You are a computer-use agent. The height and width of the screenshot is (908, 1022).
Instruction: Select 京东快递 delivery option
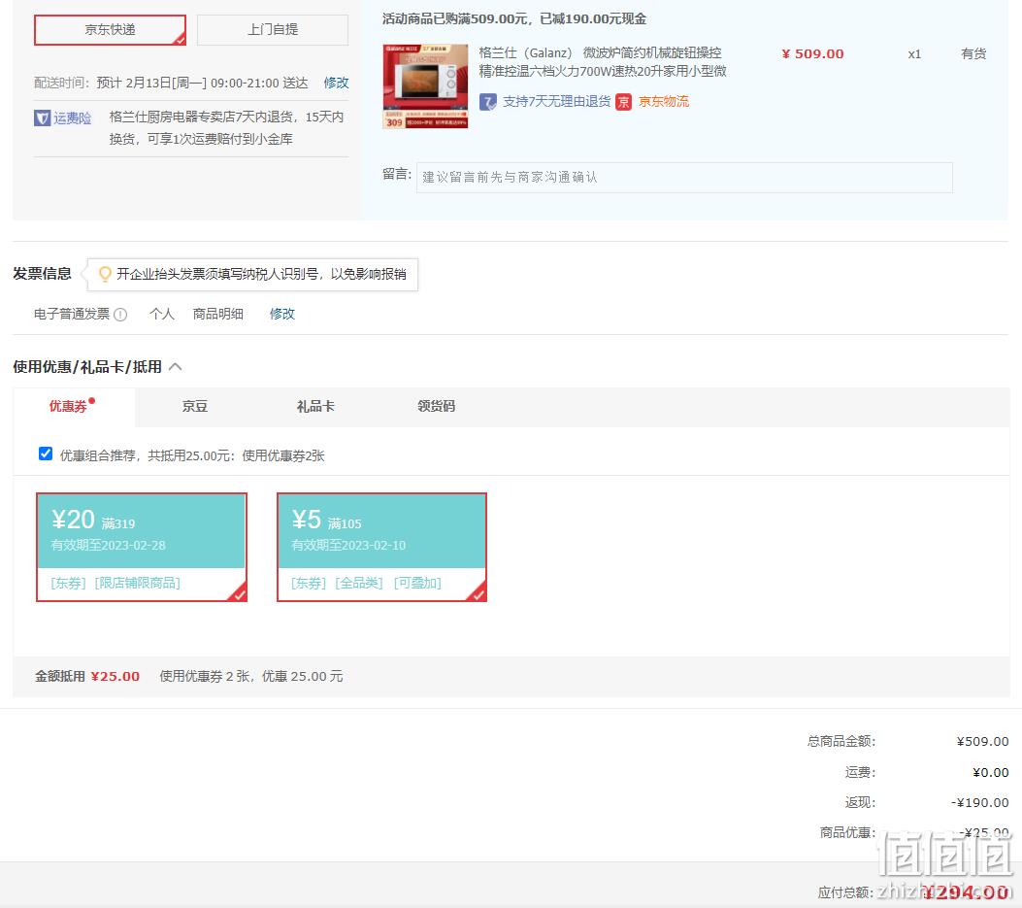[x=110, y=30]
